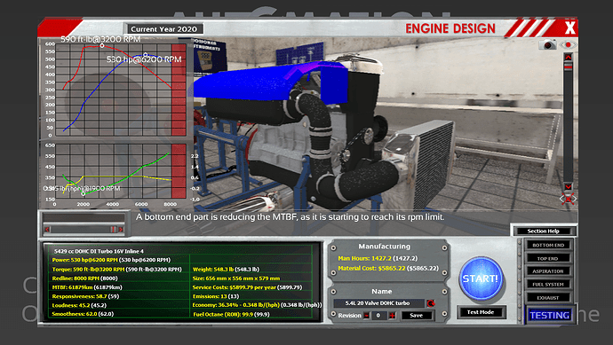The height and width of the screenshot is (345, 613).
Task: Switch to the Fuel System tab
Action: click(548, 285)
